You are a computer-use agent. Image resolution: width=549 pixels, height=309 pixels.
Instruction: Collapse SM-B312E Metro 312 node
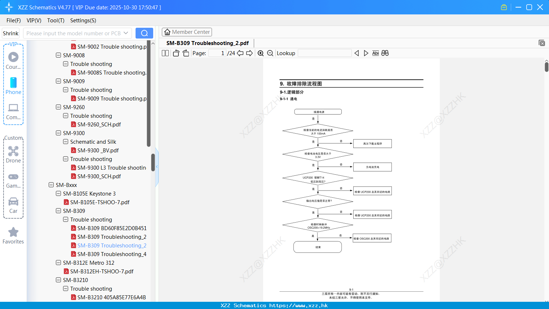click(58, 263)
